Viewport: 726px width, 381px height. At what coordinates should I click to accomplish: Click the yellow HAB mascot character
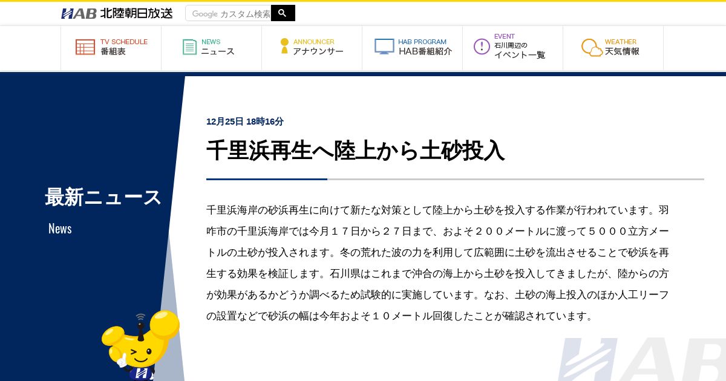coord(140,345)
